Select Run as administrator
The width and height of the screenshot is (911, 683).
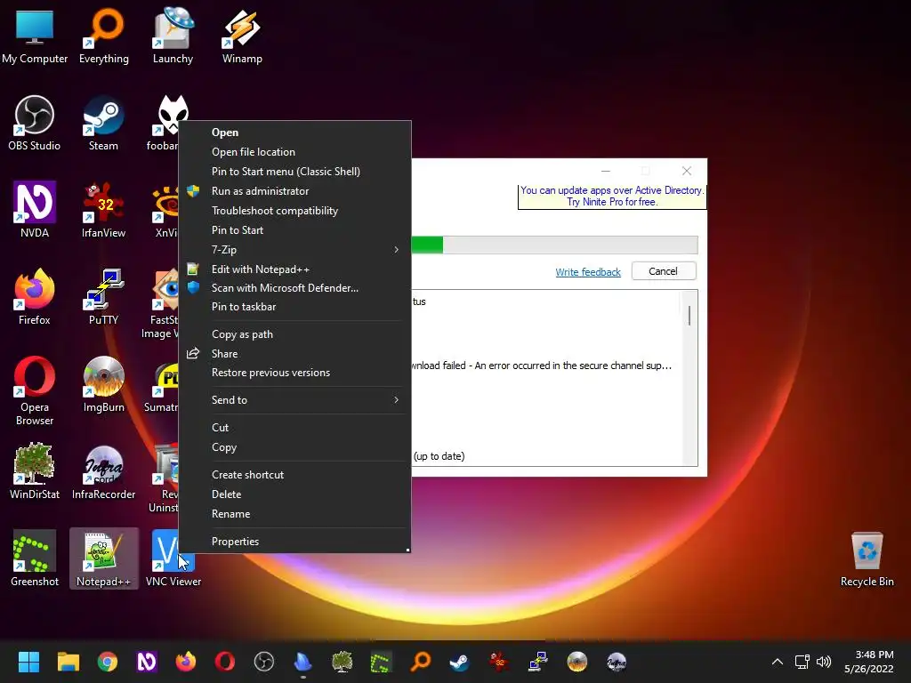tap(295, 191)
